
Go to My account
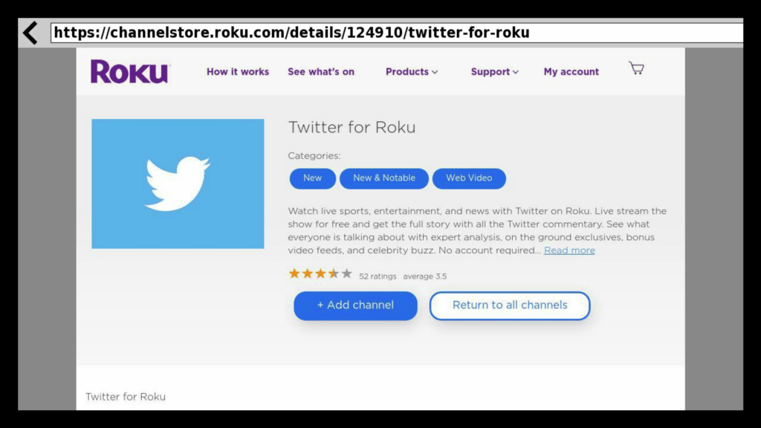[571, 72]
